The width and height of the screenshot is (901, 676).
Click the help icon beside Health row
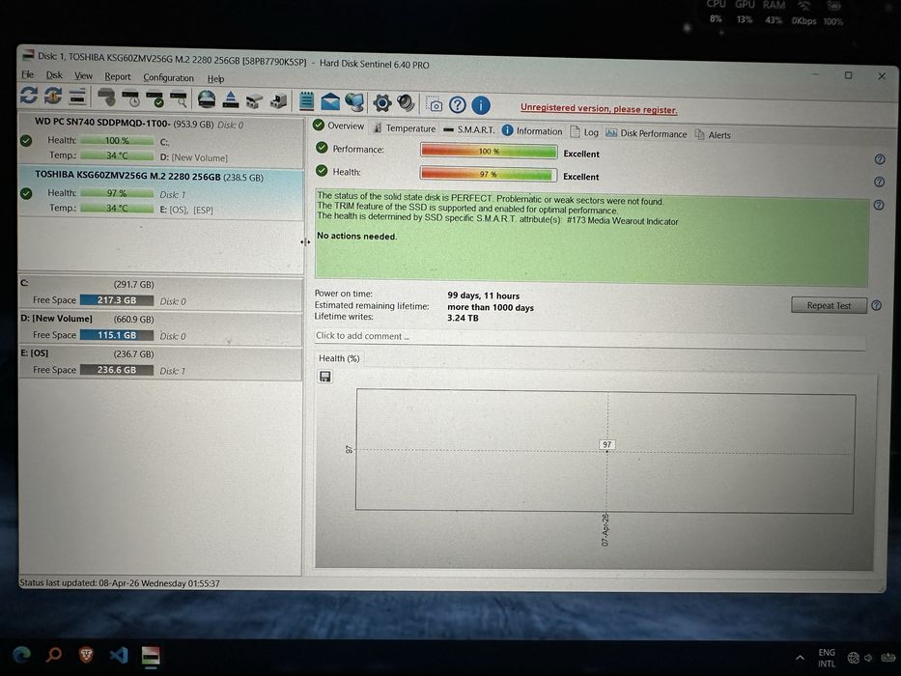pyautogui.click(x=879, y=183)
